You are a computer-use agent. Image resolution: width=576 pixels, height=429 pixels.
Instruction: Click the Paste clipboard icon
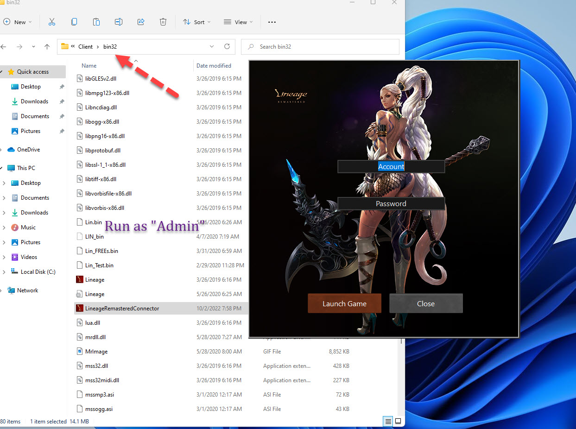click(x=96, y=22)
